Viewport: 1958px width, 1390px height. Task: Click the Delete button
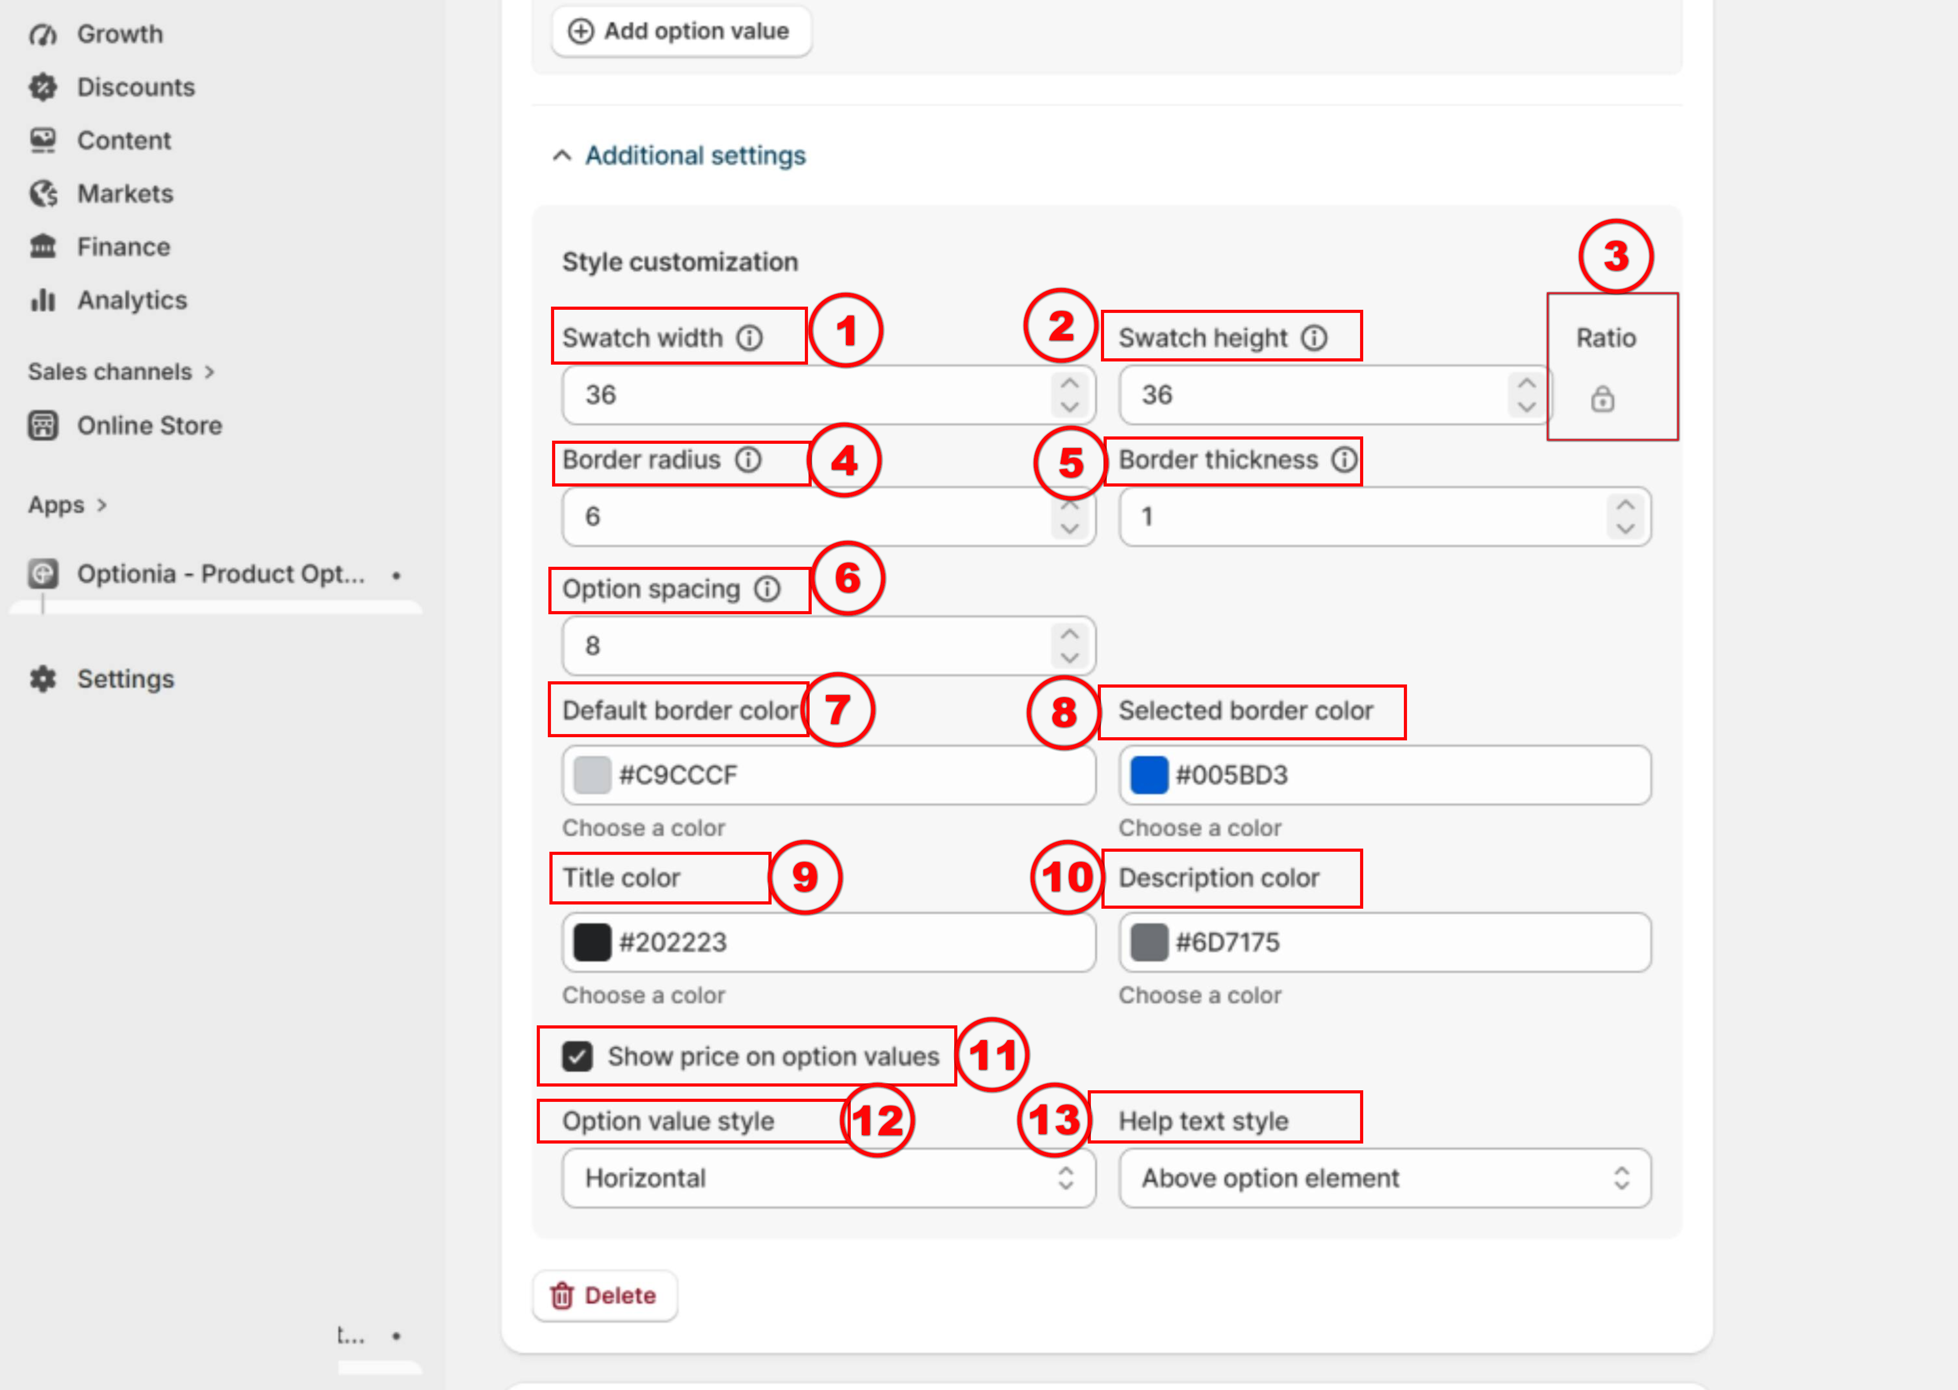tap(605, 1296)
